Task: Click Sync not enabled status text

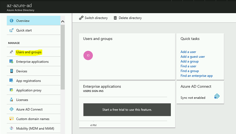Action: click(193, 98)
